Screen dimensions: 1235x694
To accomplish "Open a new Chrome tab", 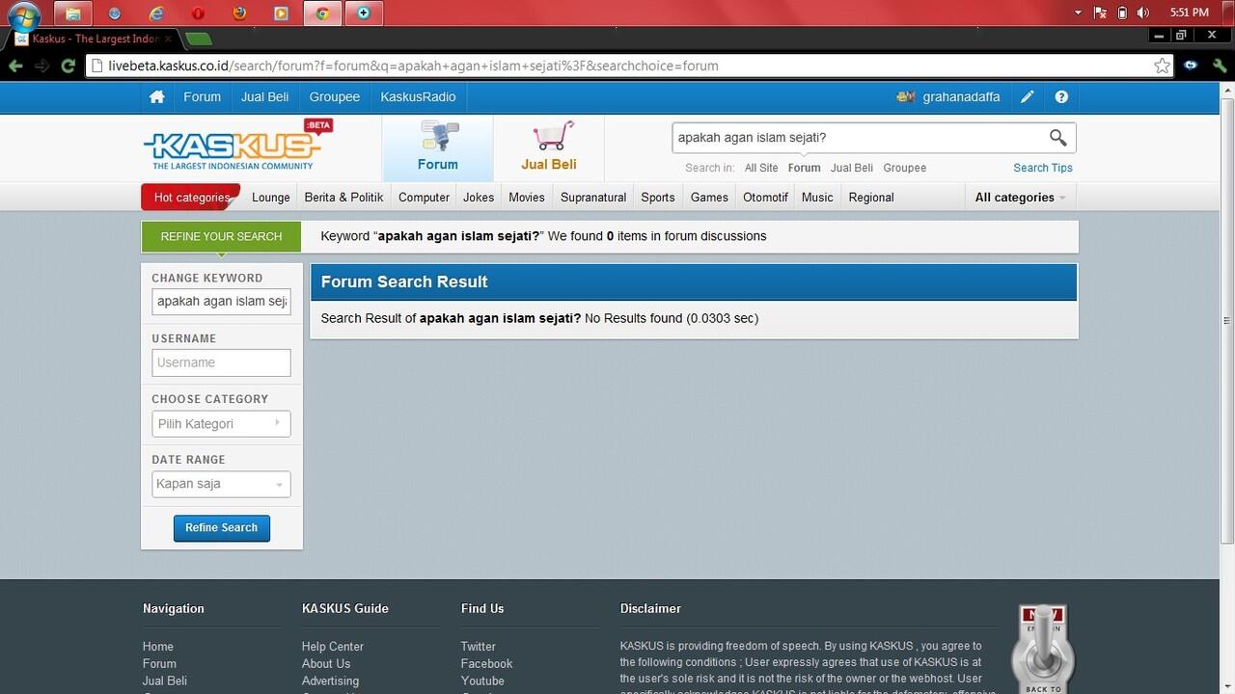I will point(198,39).
